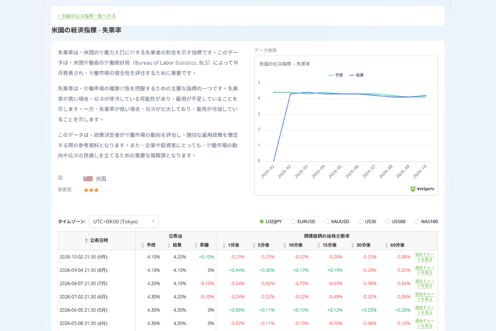Open 過去チャートを見る for 2026-10-02 row
Viewport: 496px width, 331px height.
pos(424,257)
